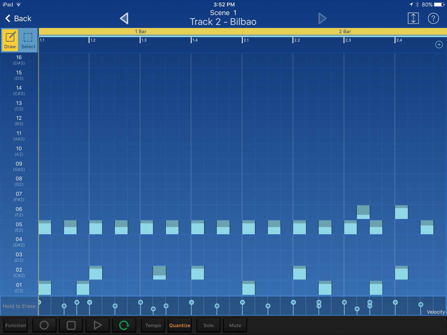Tap the Bluetooth icon in status bar
Image resolution: width=447 pixels, height=335 pixels.
[x=417, y=4]
